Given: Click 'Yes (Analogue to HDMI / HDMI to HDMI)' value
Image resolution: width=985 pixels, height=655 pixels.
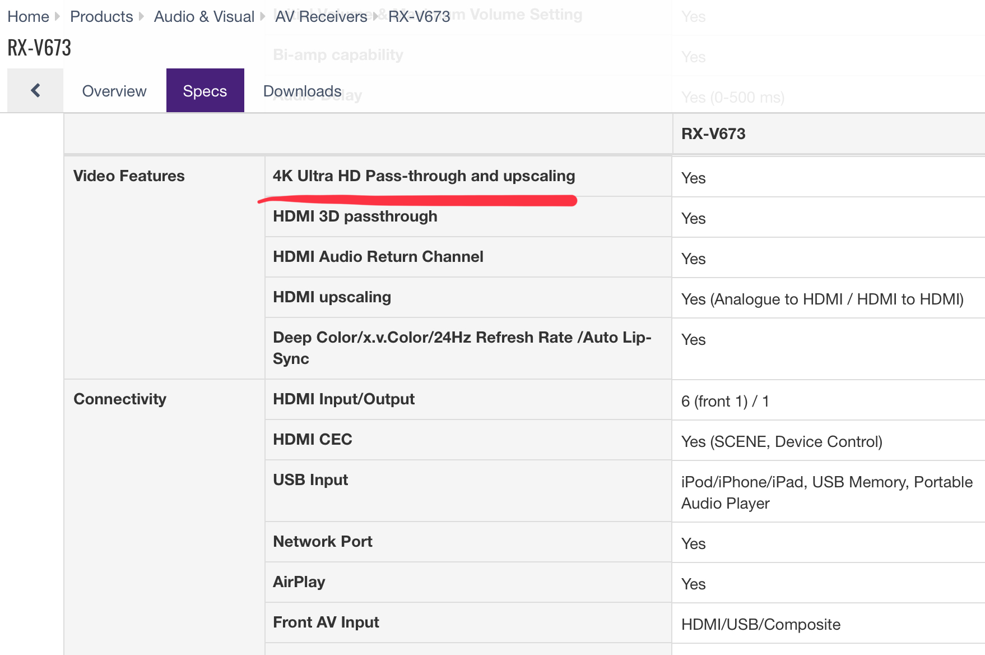Looking at the screenshot, I should pyautogui.click(x=823, y=299).
